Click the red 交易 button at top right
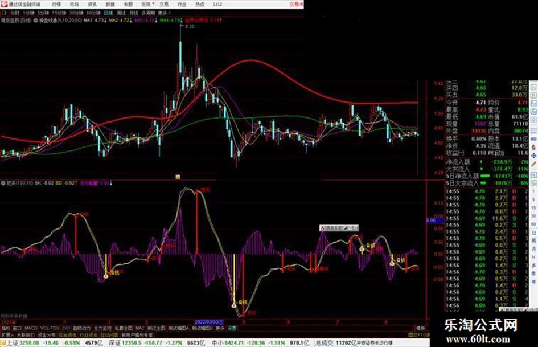This screenshot has width=538, height=347. click(296, 4)
